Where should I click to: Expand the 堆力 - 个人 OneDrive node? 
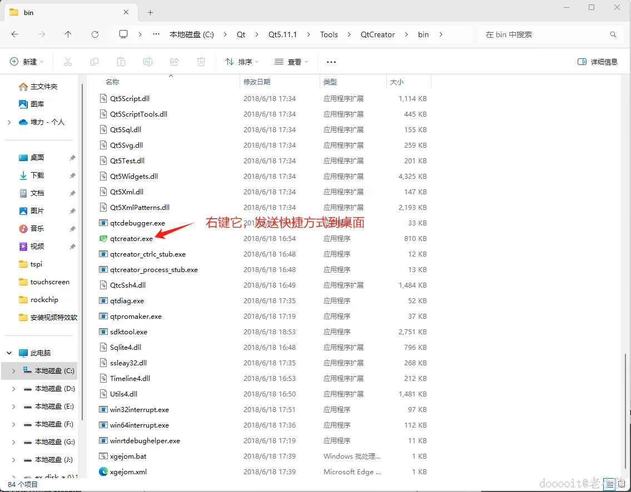tap(9, 122)
